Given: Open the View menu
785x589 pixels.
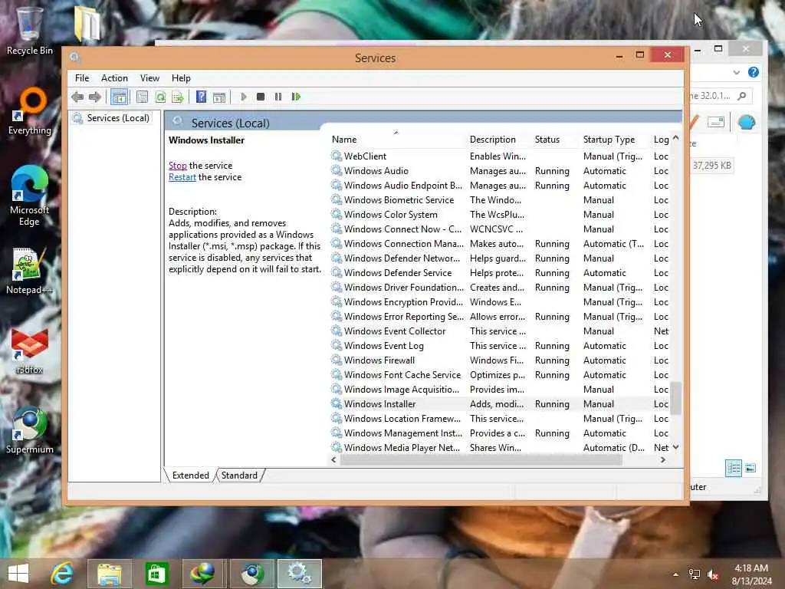Looking at the screenshot, I should (x=149, y=78).
